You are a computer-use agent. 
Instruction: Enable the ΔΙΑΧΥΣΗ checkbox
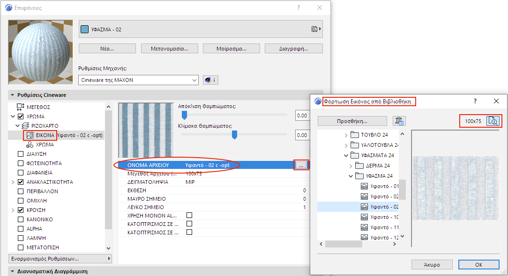pos(21,154)
